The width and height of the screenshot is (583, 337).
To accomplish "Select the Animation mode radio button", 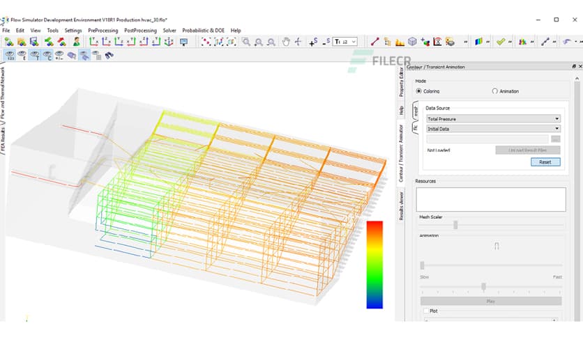I will point(494,91).
